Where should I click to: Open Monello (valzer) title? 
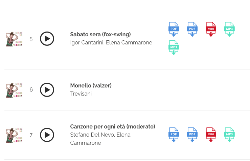pos(91,86)
